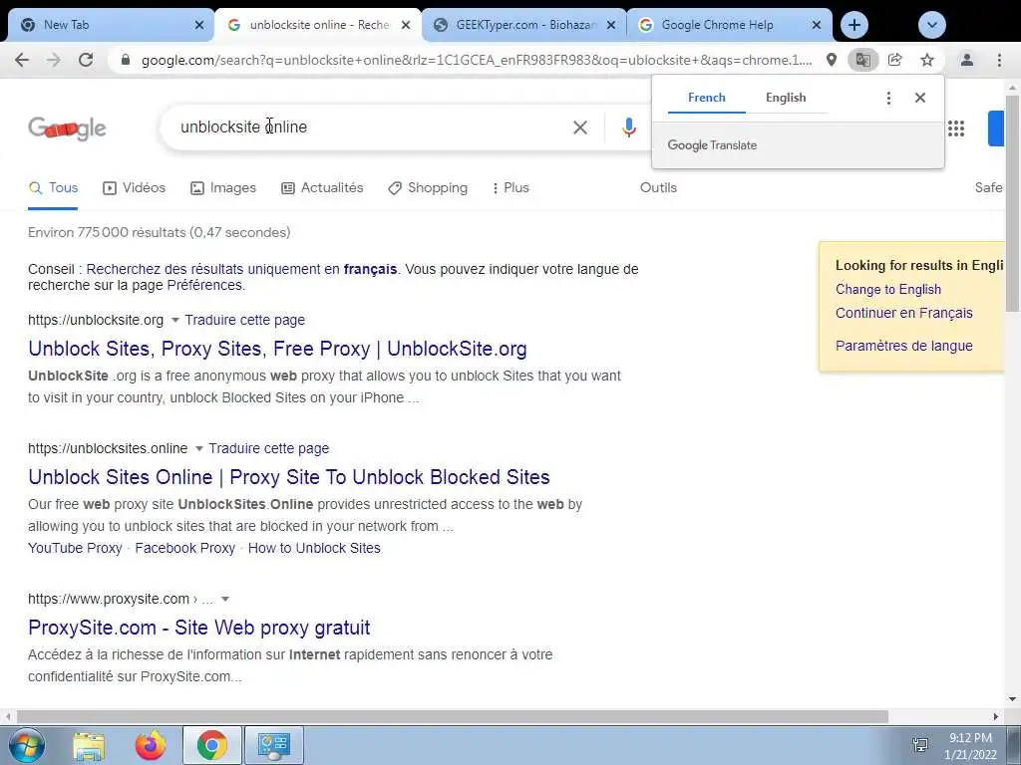Expand the arrow next to unblocksites.online URL
Screen dimensions: 1021x765
tap(198, 449)
